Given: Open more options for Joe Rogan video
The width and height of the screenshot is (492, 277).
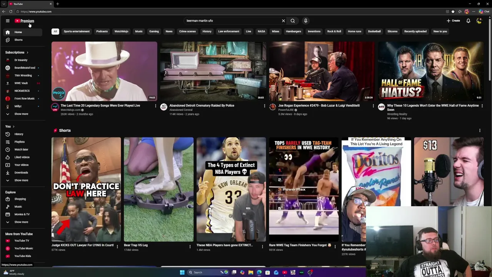Looking at the screenshot, I should pyautogui.click(x=373, y=106).
